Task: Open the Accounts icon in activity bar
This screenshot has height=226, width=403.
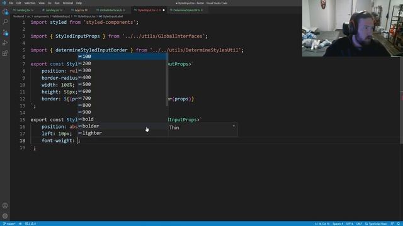Action: coord(5,205)
